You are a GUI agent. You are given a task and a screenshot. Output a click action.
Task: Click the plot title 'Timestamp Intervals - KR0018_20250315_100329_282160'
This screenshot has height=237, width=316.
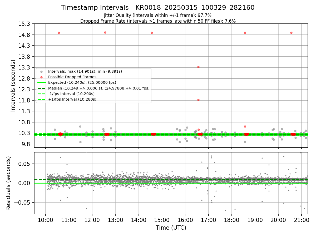click(x=158, y=8)
